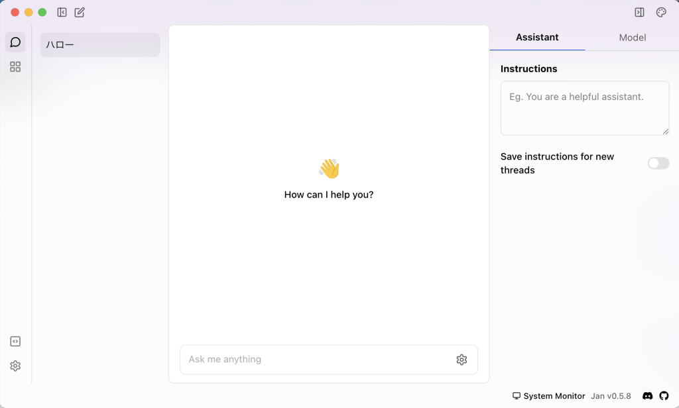Image resolution: width=679 pixels, height=408 pixels.
Task: Open the Threads chat bubble icon
Action: tap(15, 42)
